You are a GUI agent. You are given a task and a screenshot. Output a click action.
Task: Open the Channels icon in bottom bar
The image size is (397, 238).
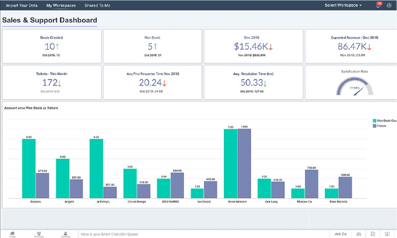pyautogui.click(x=39, y=234)
